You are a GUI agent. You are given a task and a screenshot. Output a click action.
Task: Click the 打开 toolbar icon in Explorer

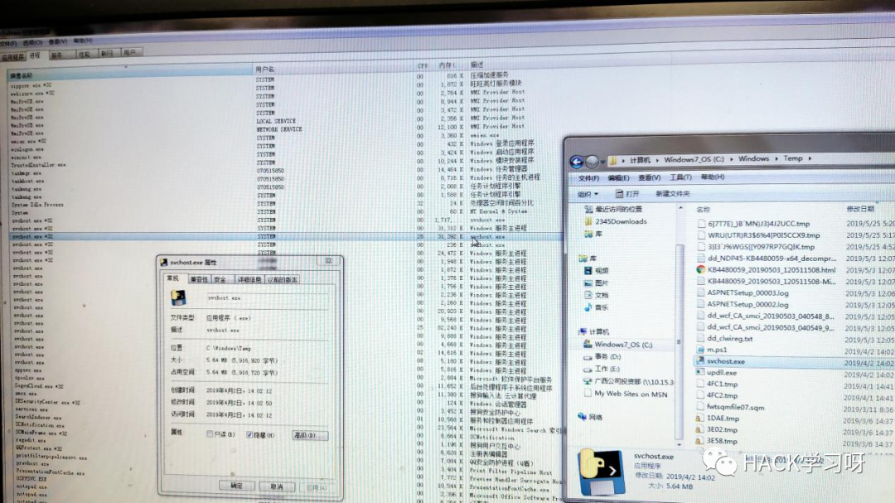(619, 194)
